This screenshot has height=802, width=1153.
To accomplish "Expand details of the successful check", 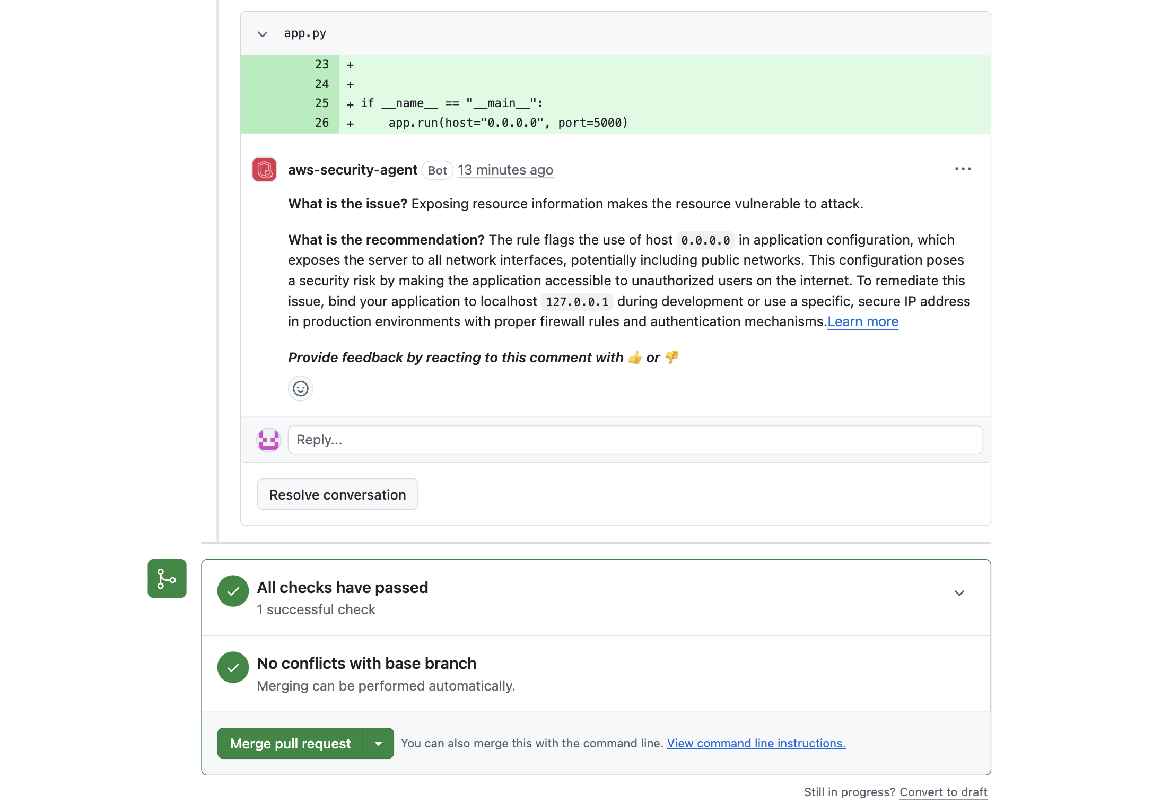I will tap(959, 593).
